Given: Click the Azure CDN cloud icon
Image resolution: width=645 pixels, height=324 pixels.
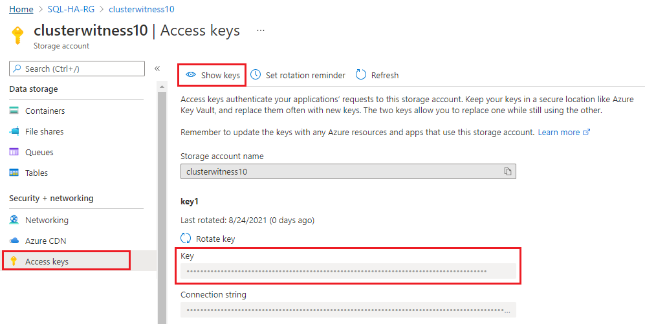Looking at the screenshot, I should (x=14, y=241).
